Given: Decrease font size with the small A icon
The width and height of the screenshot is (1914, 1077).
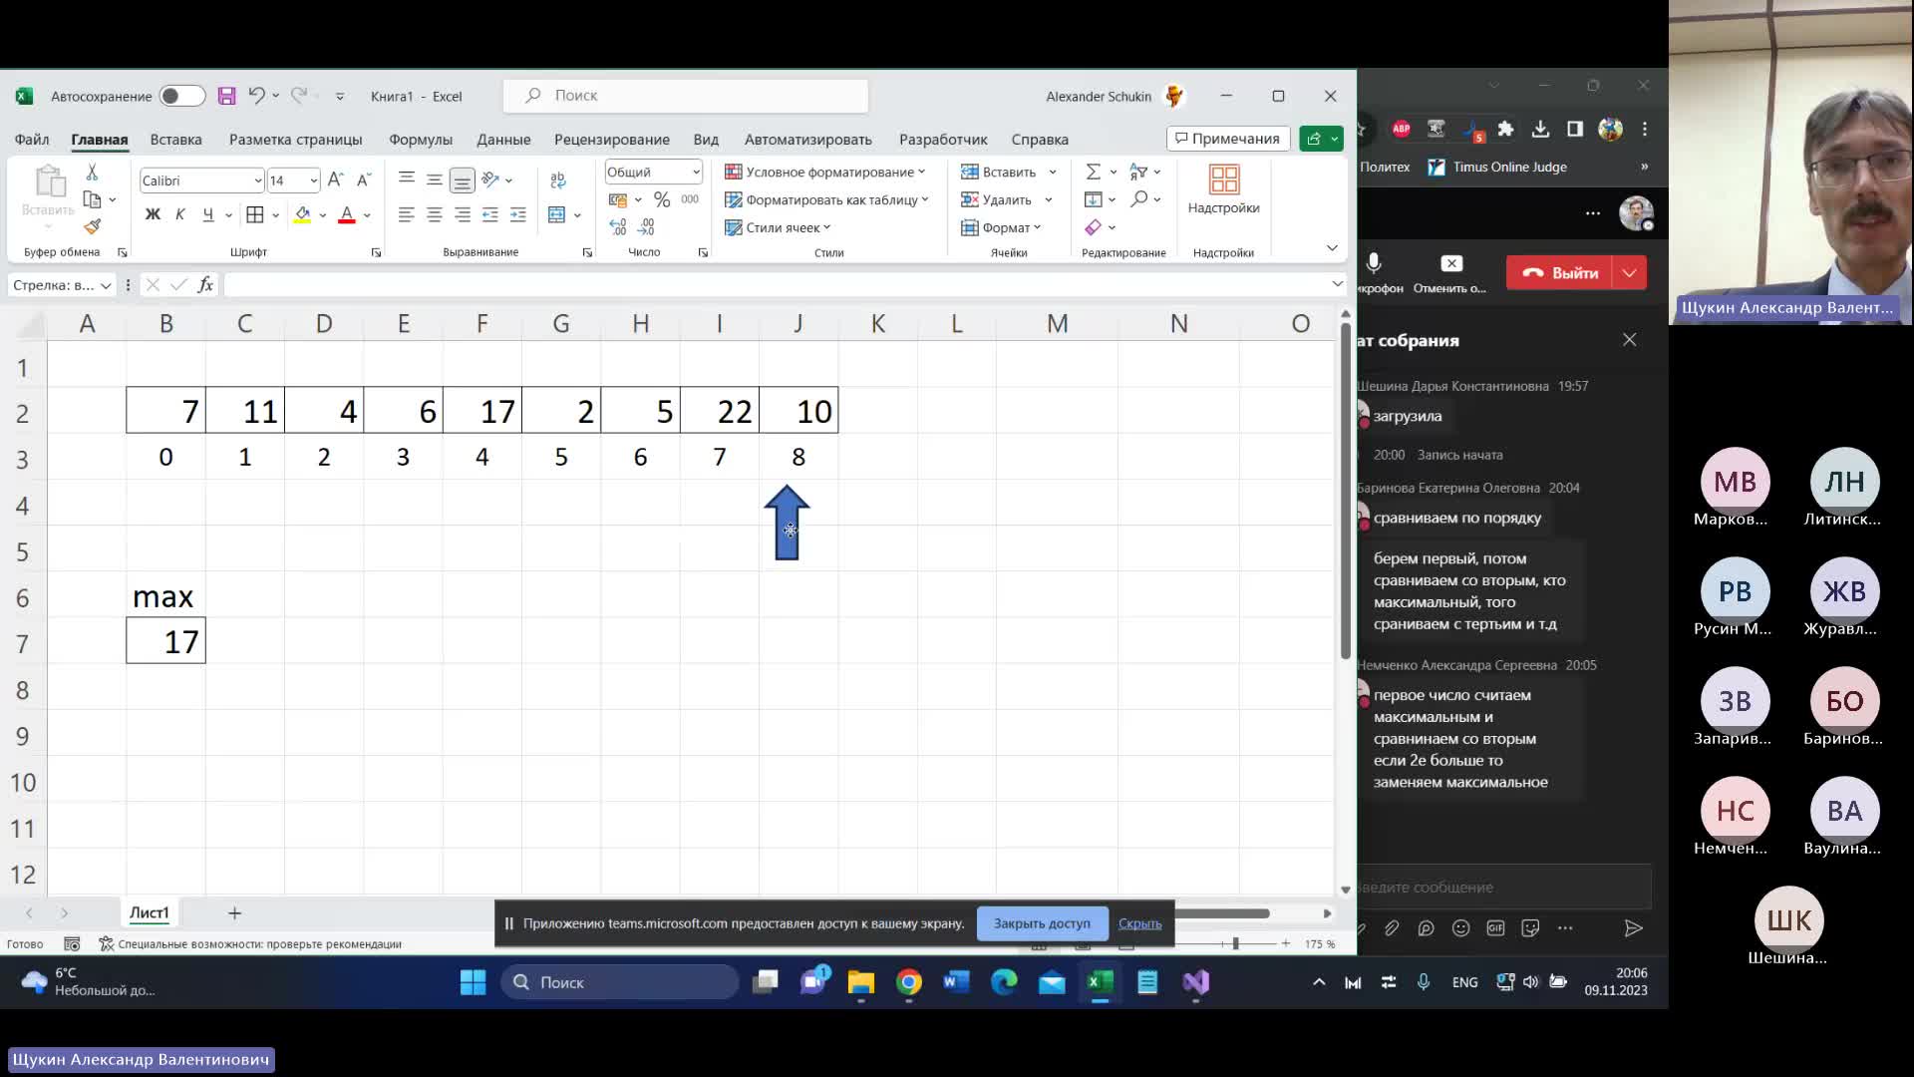Looking at the screenshot, I should click(x=364, y=179).
